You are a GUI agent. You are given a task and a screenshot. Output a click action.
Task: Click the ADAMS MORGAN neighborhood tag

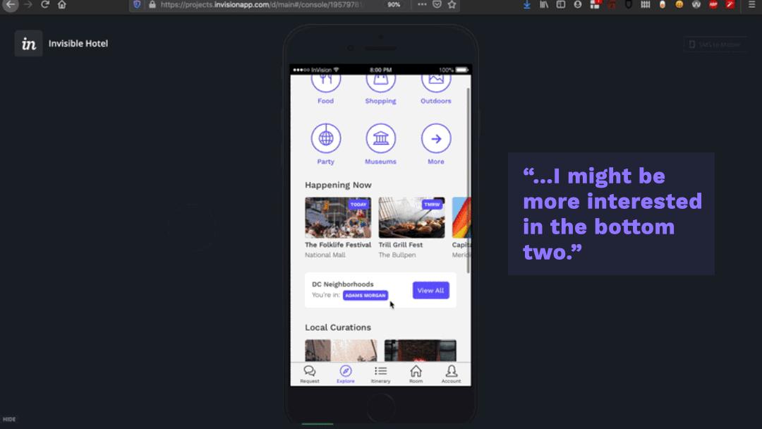(x=365, y=296)
